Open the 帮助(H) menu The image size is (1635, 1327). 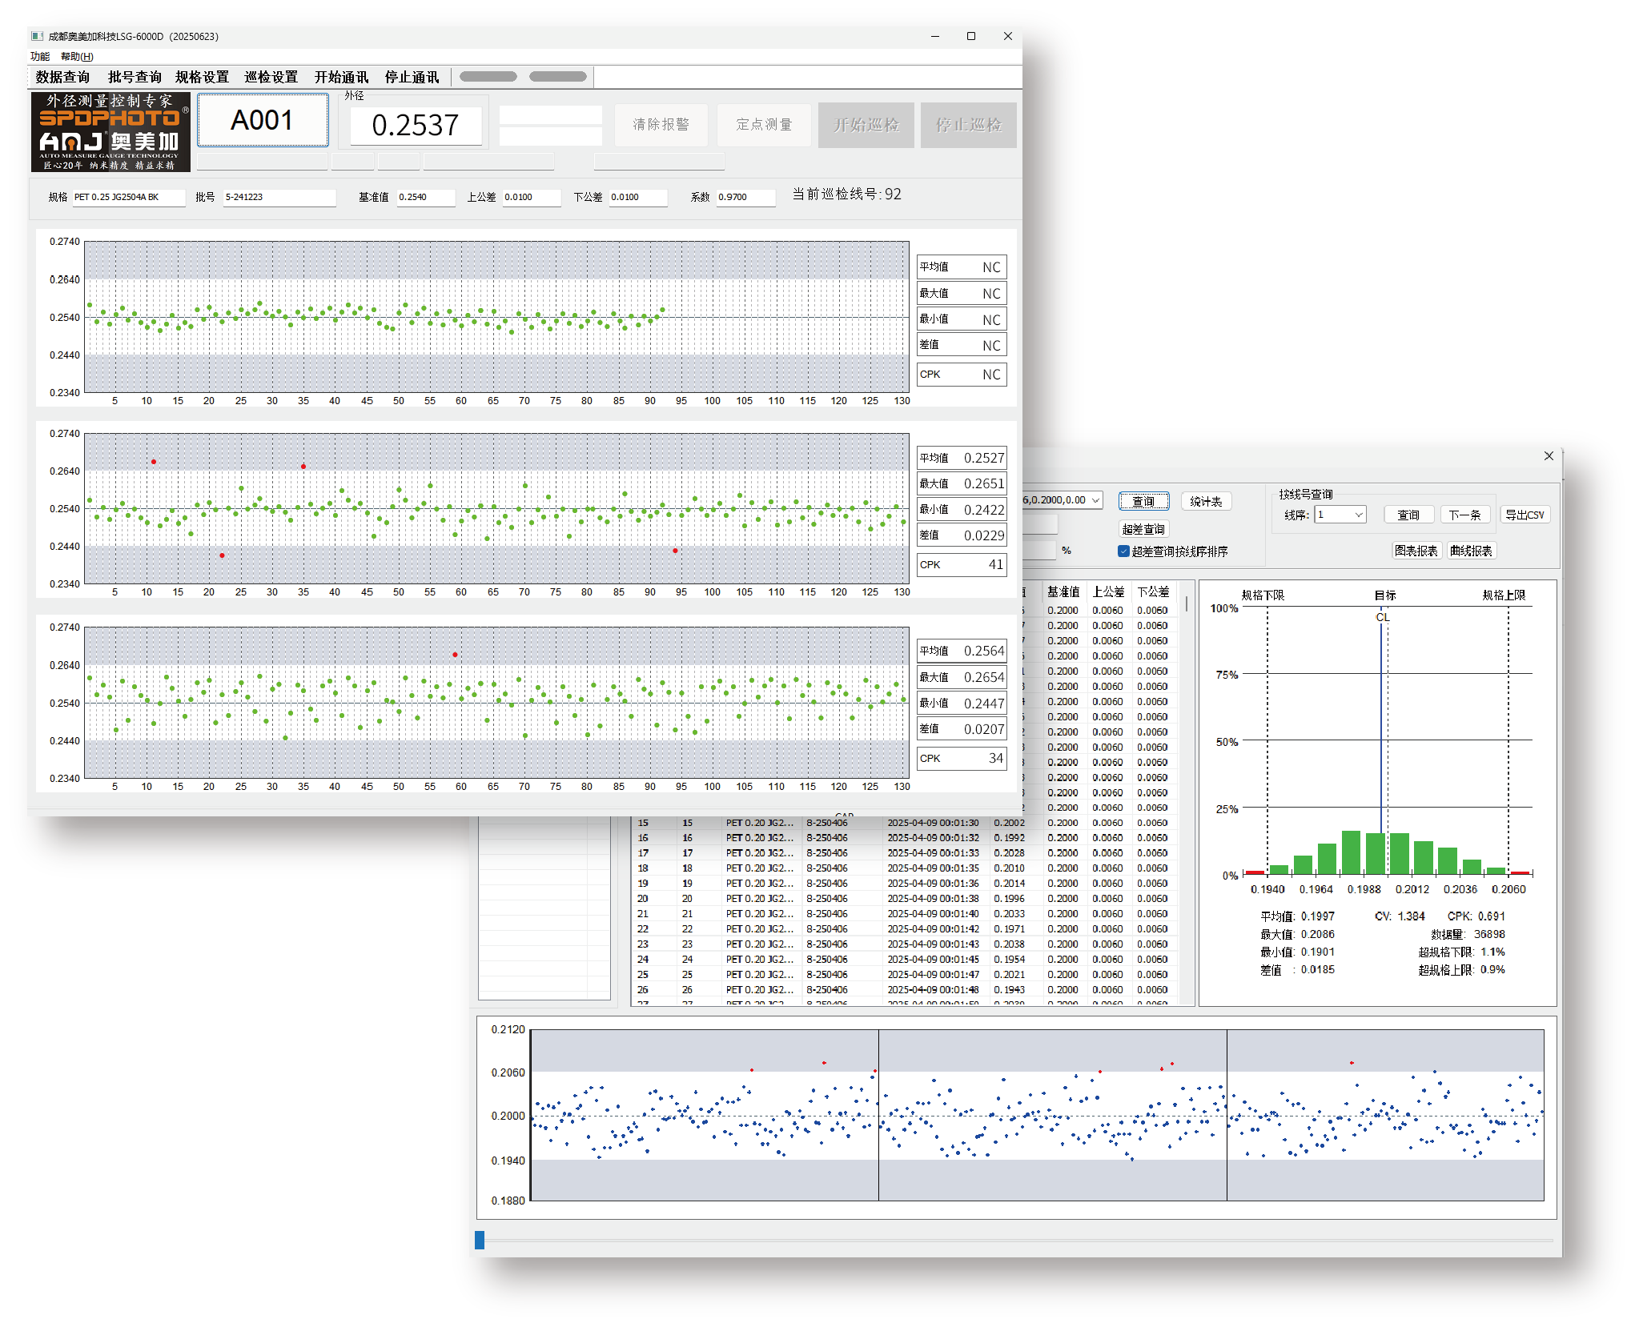(x=77, y=57)
